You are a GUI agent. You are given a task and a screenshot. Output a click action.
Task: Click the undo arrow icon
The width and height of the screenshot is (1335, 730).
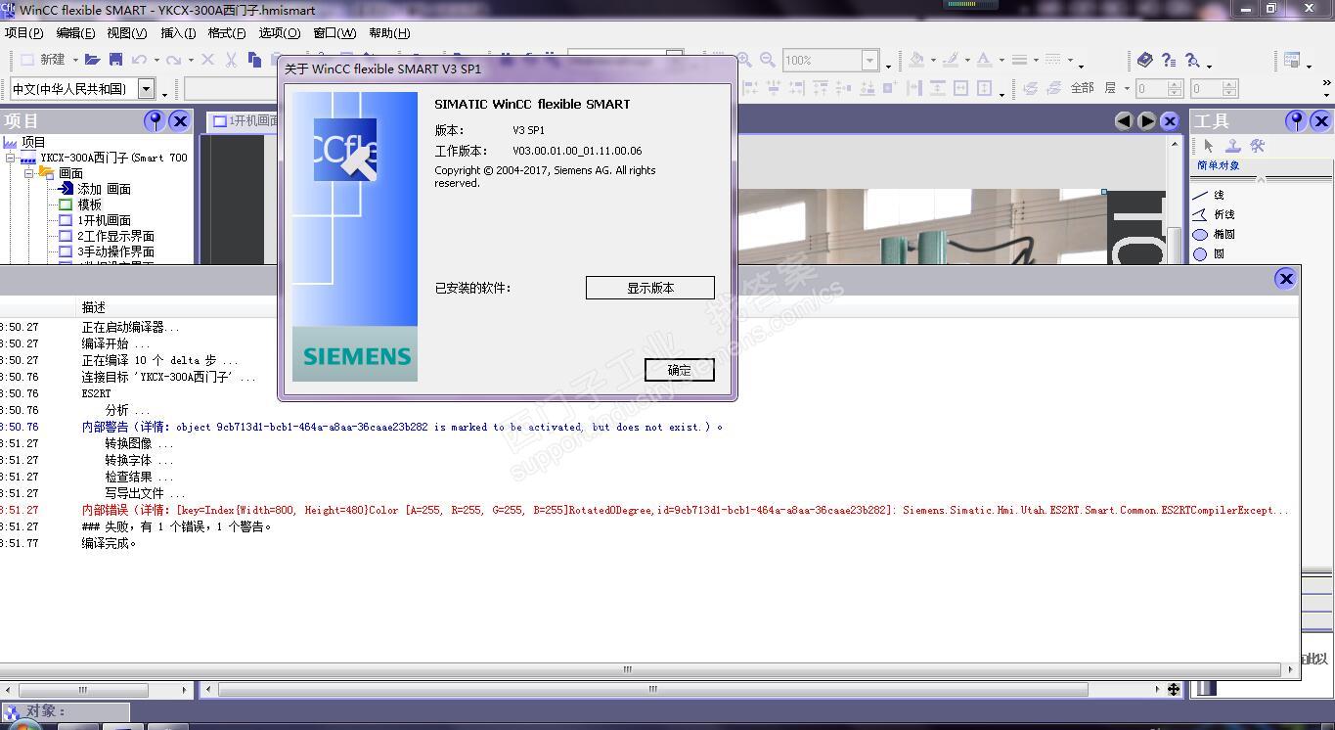click(x=140, y=60)
